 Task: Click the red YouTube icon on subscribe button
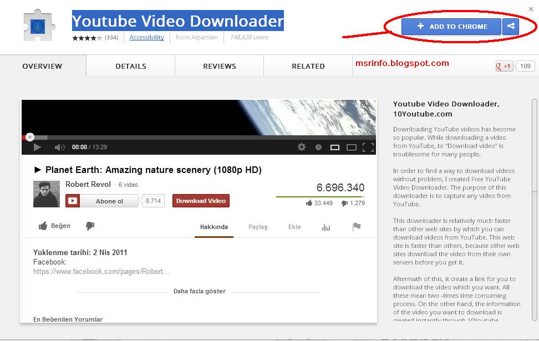click(x=73, y=201)
